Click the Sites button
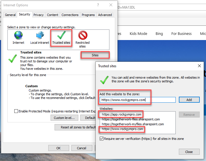Image resolution: width=206 pixels, height=161 pixels. (95, 55)
